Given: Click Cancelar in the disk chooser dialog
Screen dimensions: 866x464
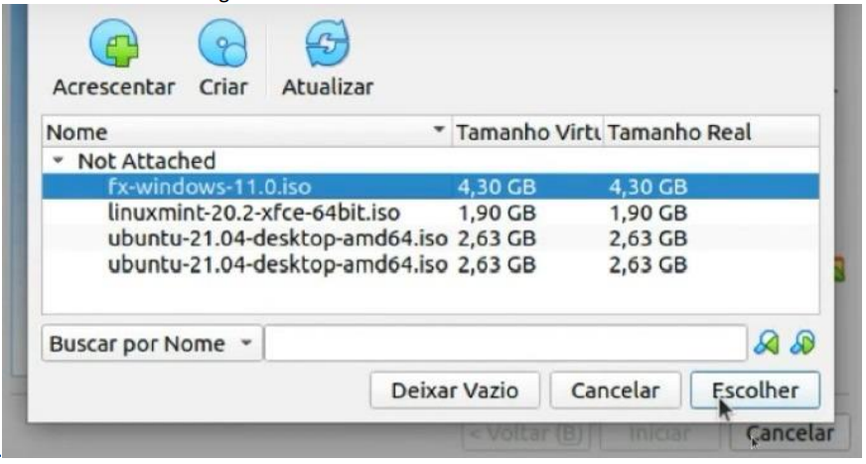Looking at the screenshot, I should coord(616,390).
